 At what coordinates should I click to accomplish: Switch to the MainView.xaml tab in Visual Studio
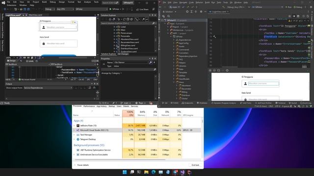pos(35,15)
